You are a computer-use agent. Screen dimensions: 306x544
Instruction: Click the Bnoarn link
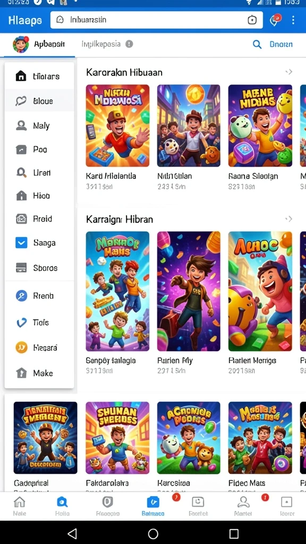(x=281, y=45)
